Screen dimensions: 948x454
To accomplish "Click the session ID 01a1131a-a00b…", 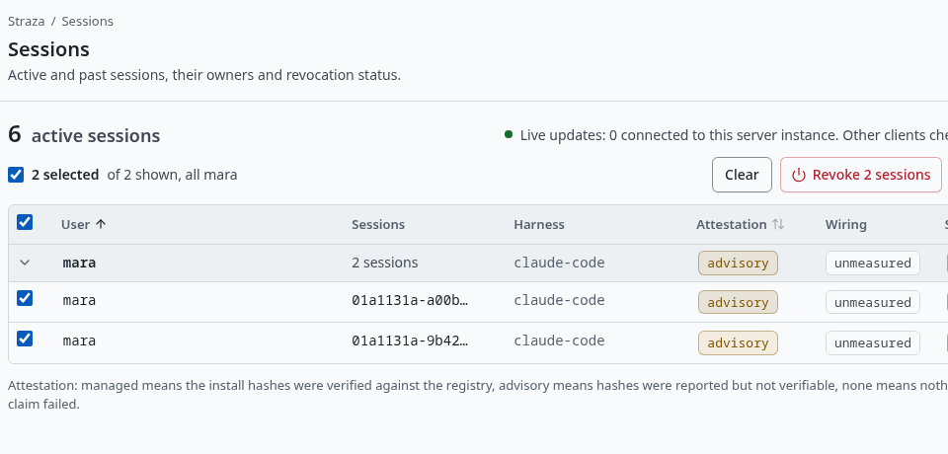I will click(410, 300).
